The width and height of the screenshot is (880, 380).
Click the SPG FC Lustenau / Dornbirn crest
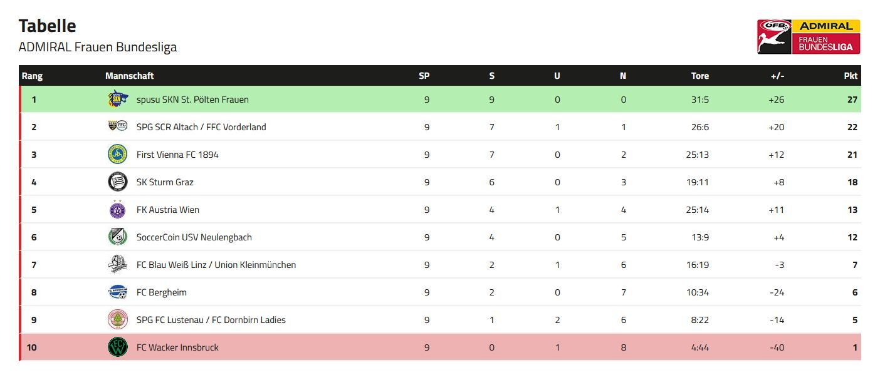click(x=118, y=319)
